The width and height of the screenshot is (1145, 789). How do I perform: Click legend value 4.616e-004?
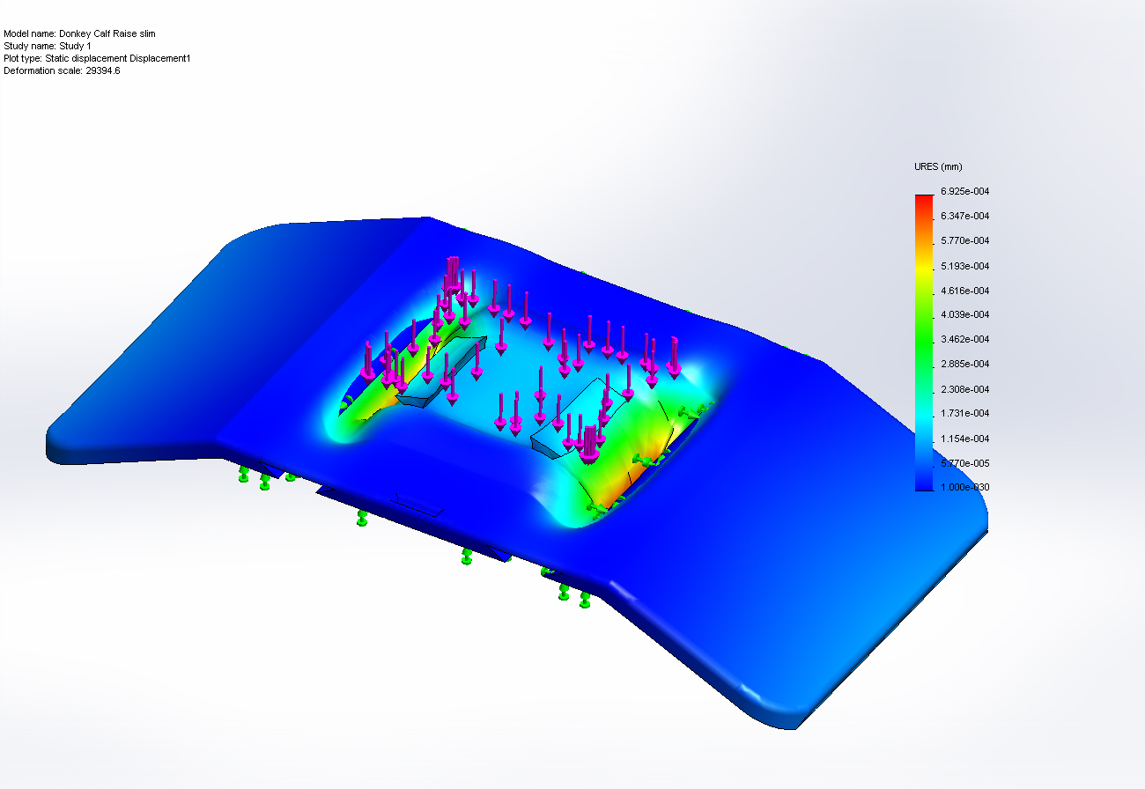tap(964, 290)
